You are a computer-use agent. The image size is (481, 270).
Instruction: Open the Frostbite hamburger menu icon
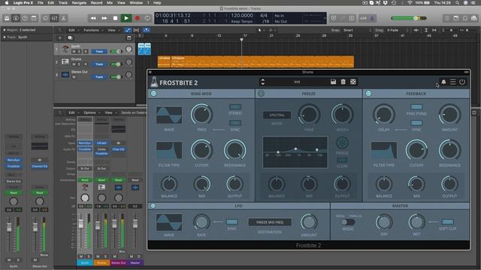(452, 82)
